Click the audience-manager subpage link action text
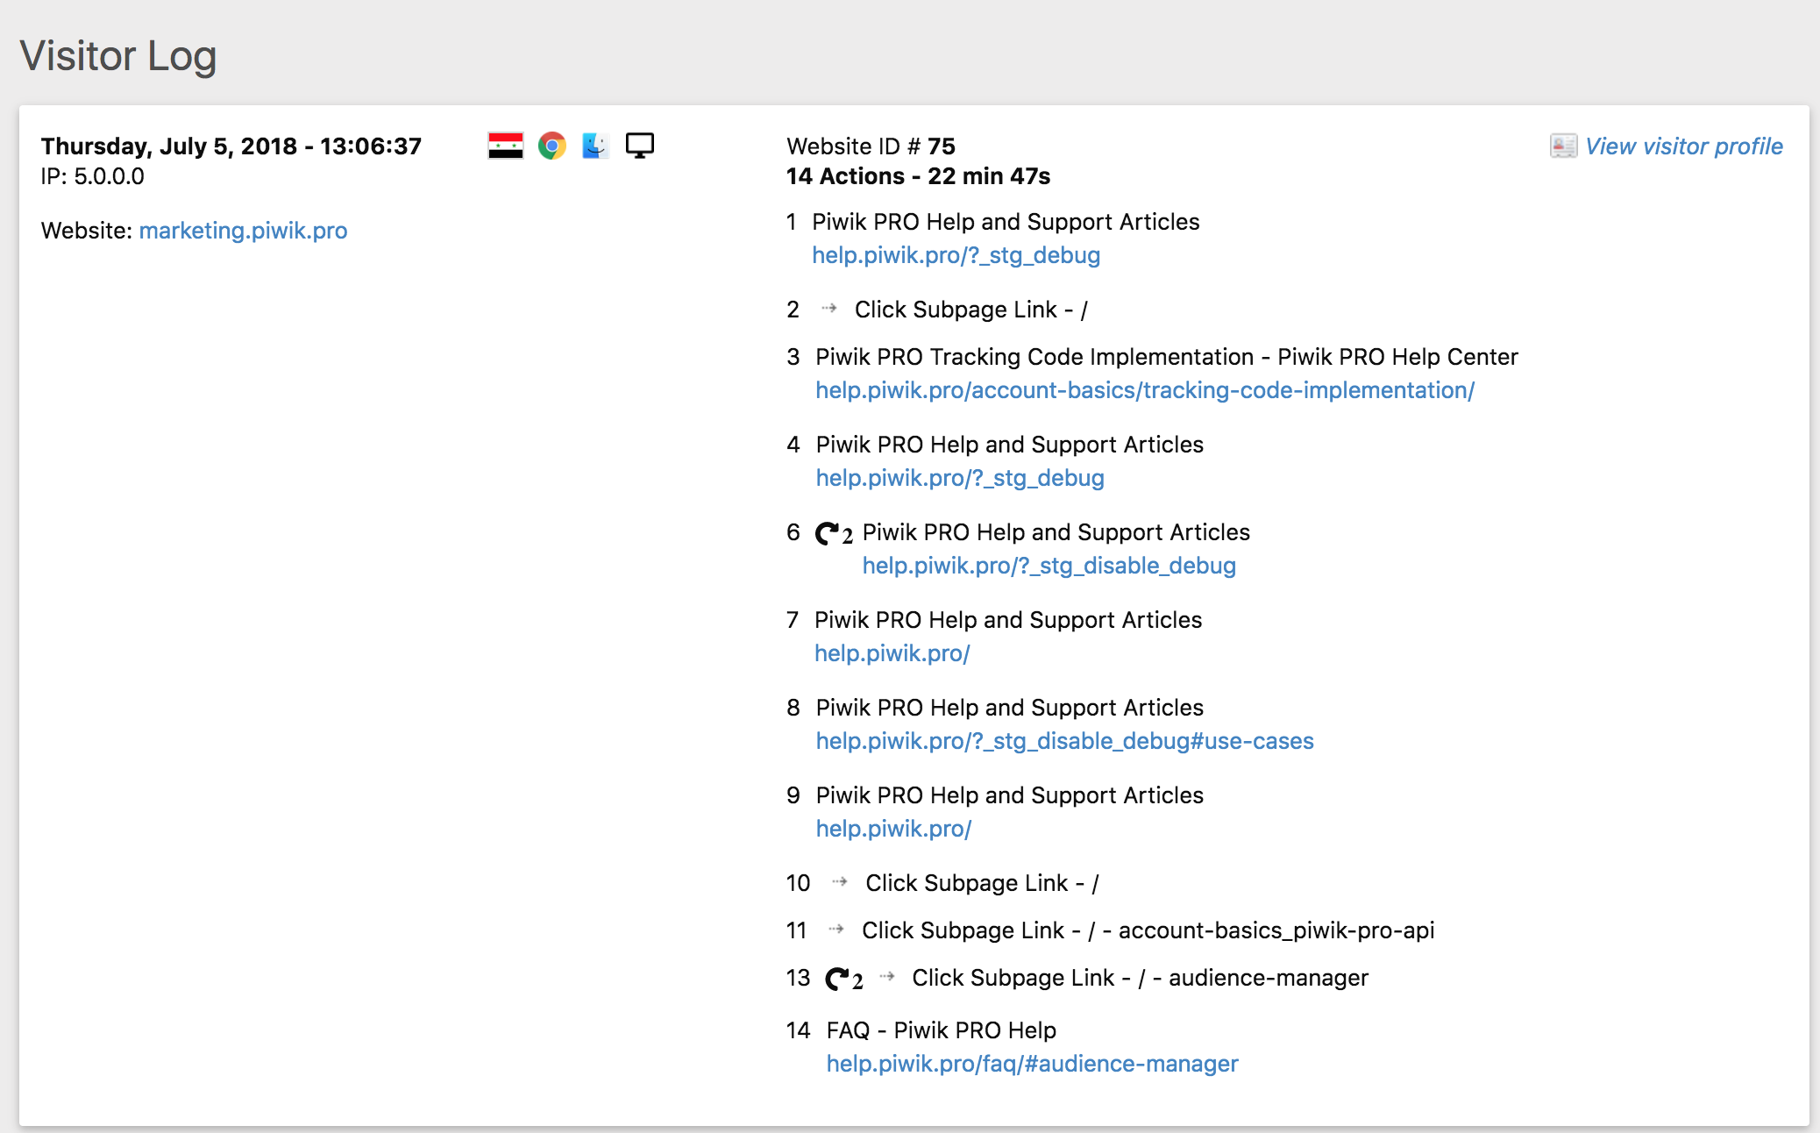Image resolution: width=1820 pixels, height=1133 pixels. 1140,978
